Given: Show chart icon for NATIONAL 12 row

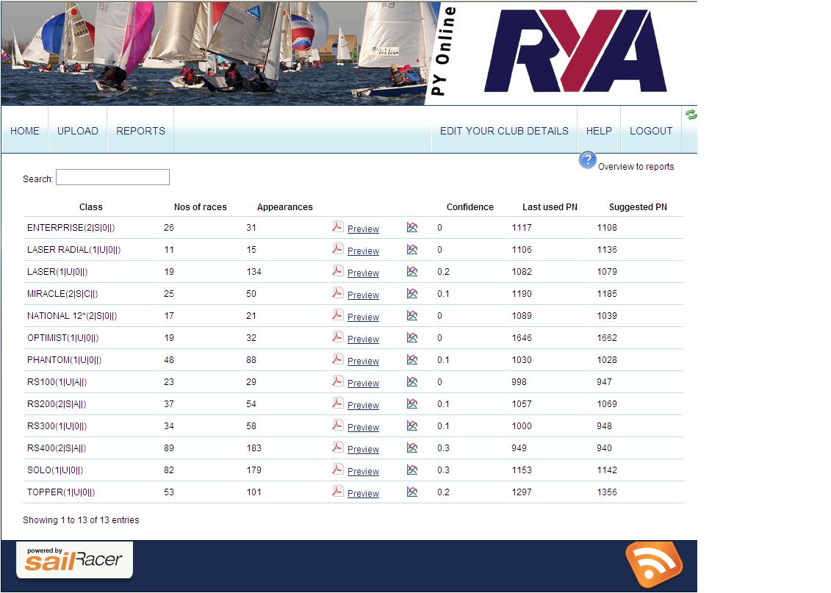Looking at the screenshot, I should [411, 315].
